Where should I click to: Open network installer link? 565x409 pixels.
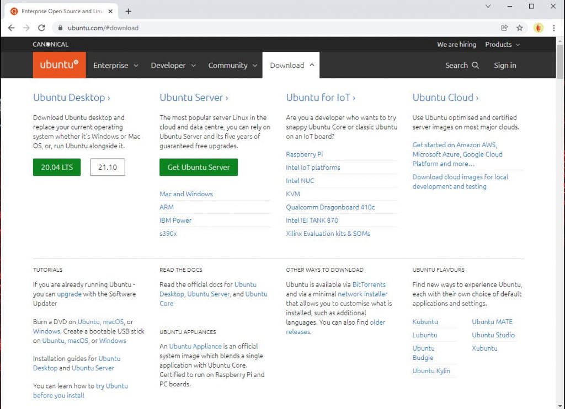(x=363, y=294)
